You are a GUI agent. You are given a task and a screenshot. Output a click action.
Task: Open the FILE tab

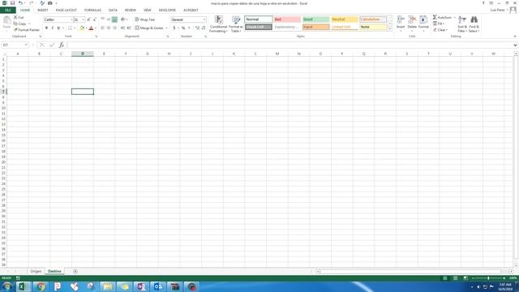[x=7, y=10]
